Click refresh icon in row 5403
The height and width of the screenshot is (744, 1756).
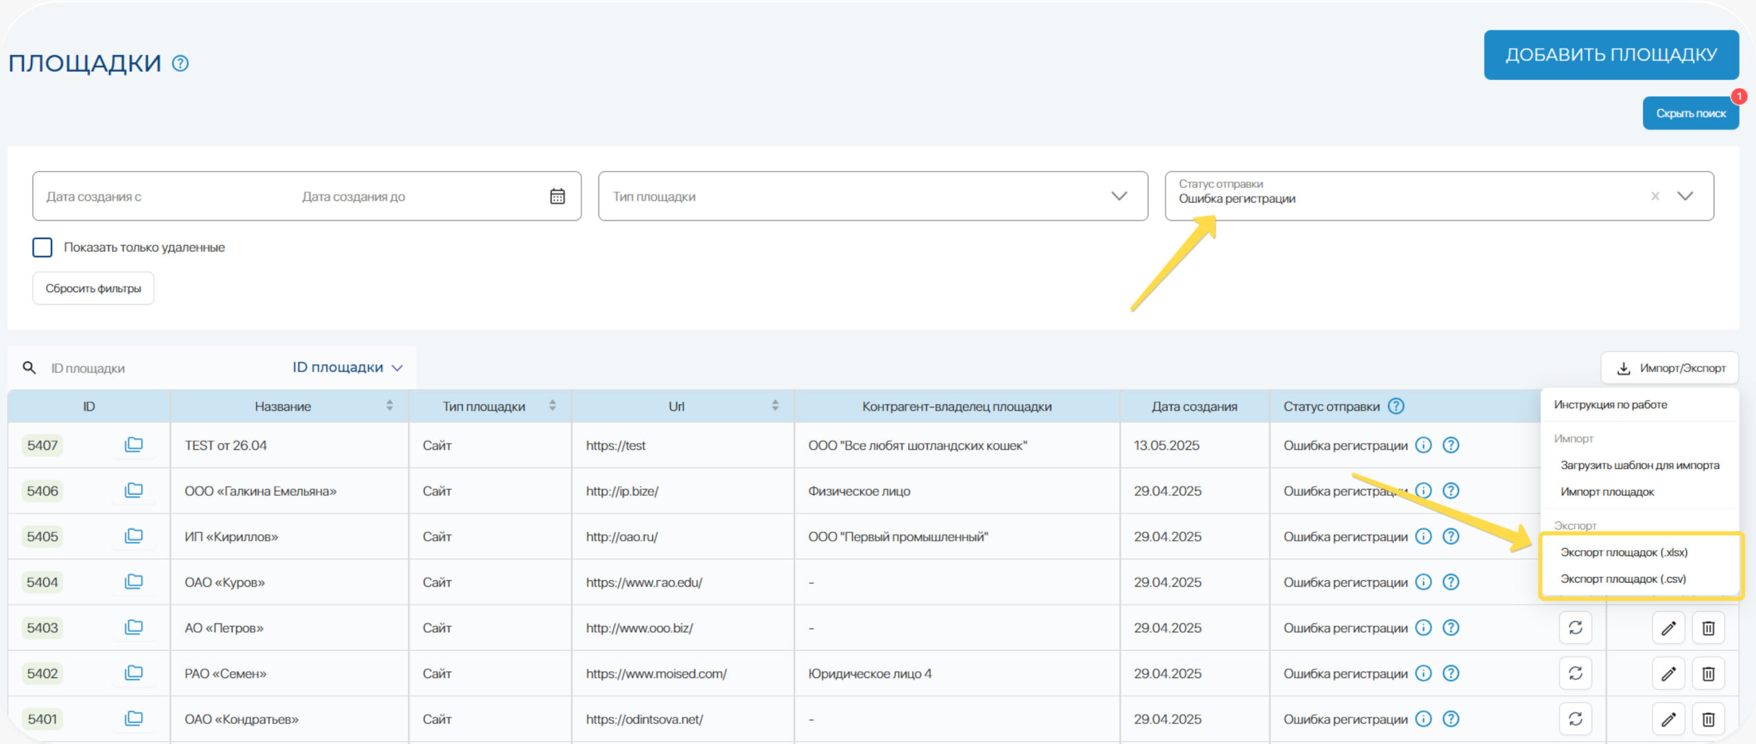click(x=1575, y=628)
